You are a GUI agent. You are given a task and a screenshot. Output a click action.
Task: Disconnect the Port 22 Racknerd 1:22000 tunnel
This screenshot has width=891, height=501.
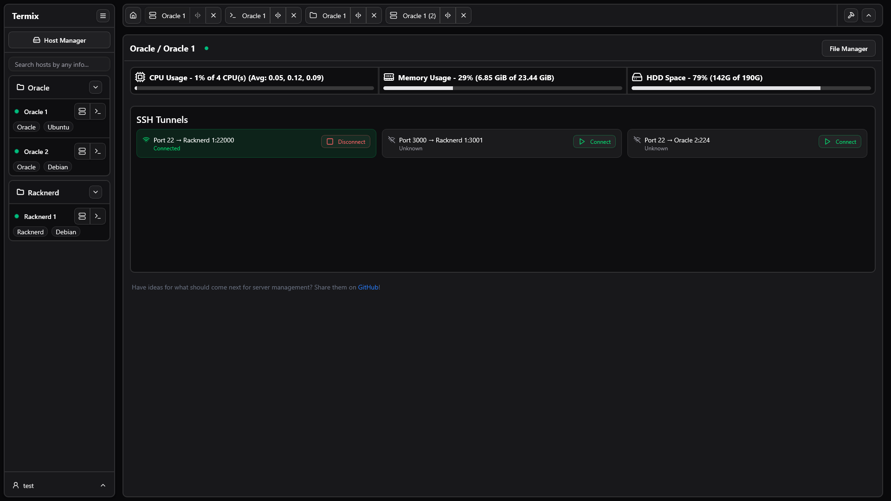(x=346, y=142)
